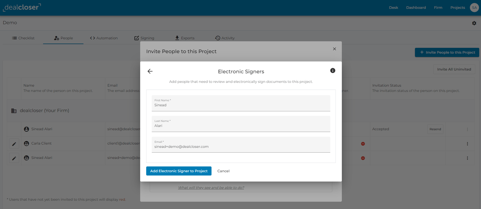Switch to the Signing tab
The width and height of the screenshot is (481, 209).
coord(144,38)
